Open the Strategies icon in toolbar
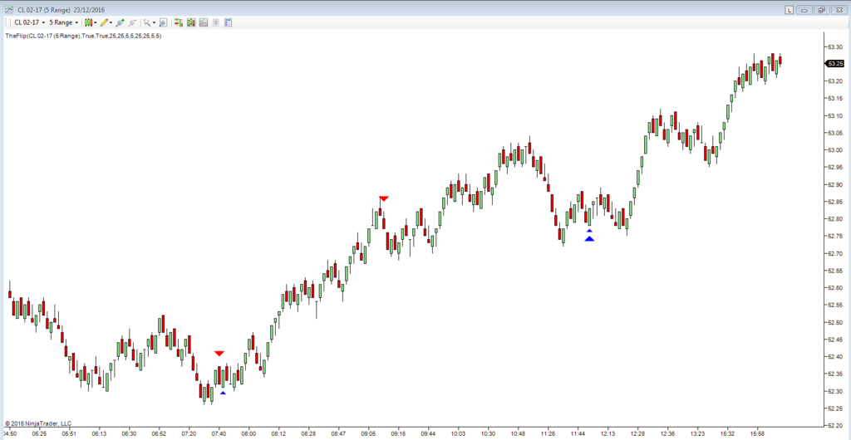 pyautogui.click(x=203, y=22)
